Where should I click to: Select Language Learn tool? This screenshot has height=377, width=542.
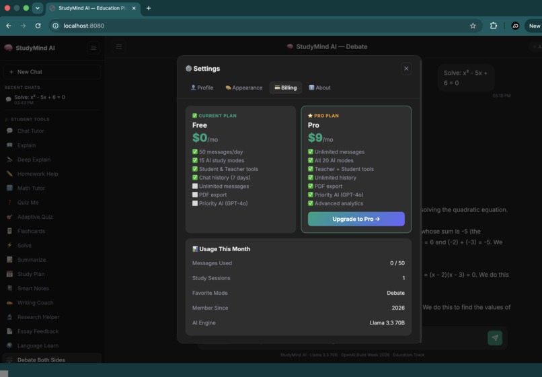(52, 345)
